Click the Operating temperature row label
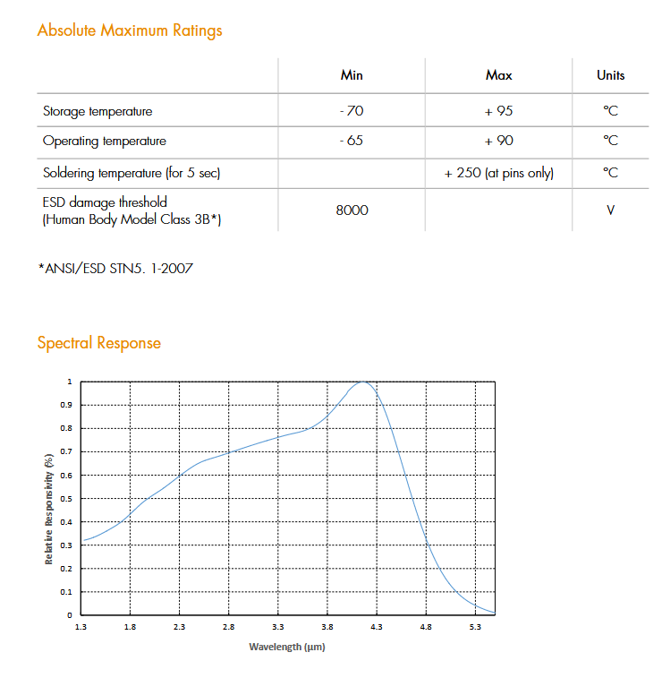This screenshot has width=662, height=678. [x=105, y=142]
